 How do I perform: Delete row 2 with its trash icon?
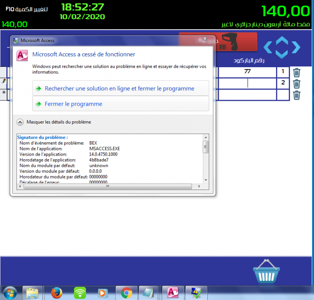point(296,84)
